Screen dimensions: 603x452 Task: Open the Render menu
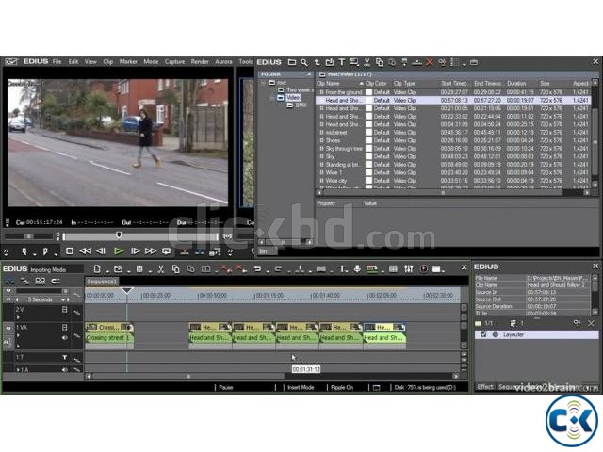point(200,61)
